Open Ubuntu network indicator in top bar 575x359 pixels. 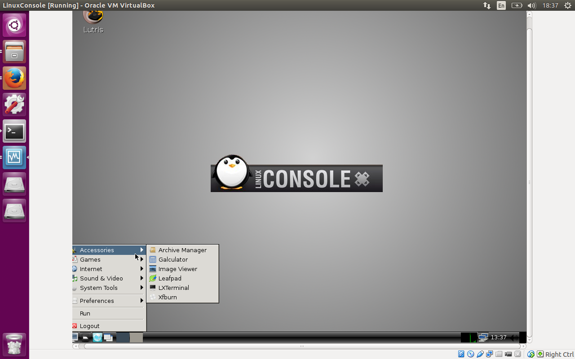487,5
